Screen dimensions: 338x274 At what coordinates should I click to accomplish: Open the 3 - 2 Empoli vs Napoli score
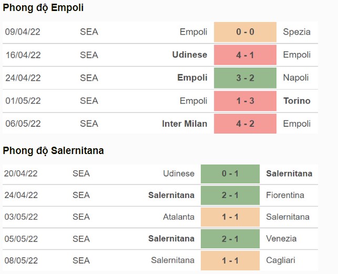click(245, 78)
